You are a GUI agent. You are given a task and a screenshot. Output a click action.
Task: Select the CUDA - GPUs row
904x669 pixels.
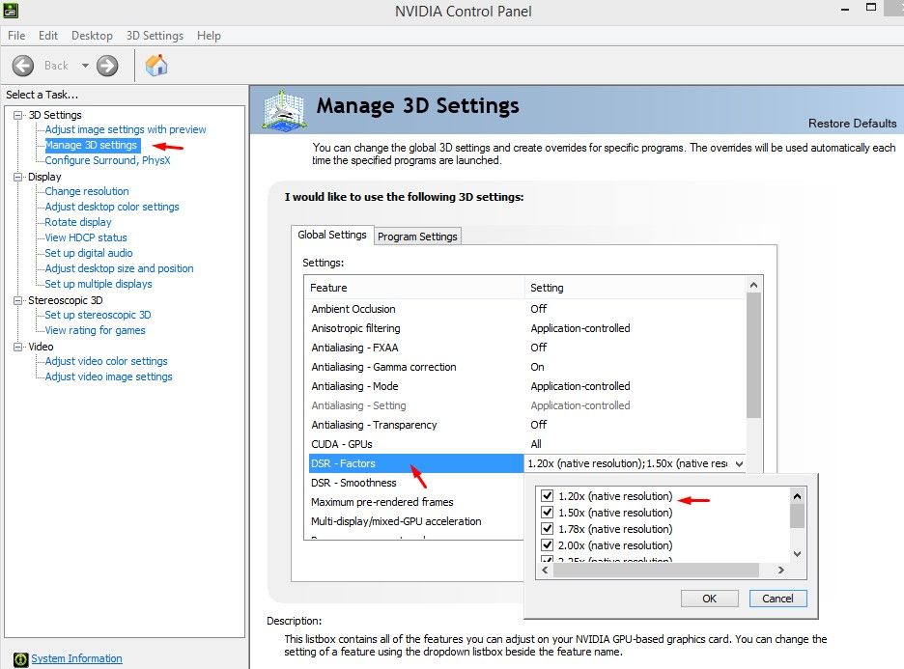(x=527, y=444)
